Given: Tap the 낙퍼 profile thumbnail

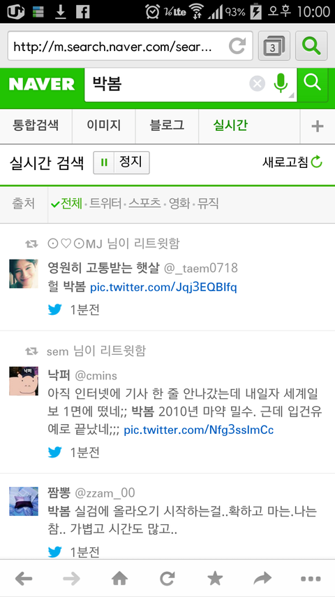Looking at the screenshot, I should pos(24,381).
